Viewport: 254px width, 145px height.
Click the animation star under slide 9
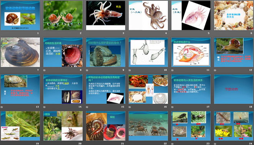tap(87, 70)
